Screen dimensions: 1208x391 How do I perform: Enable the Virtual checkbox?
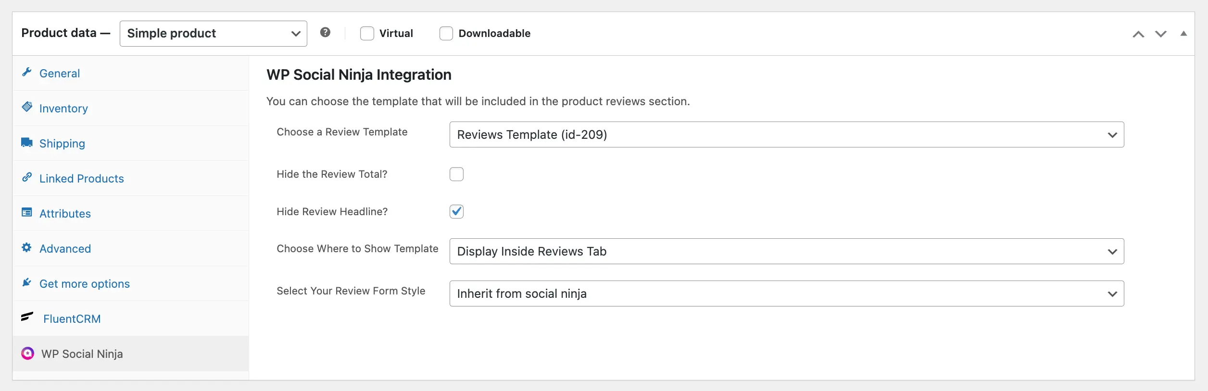click(x=367, y=34)
